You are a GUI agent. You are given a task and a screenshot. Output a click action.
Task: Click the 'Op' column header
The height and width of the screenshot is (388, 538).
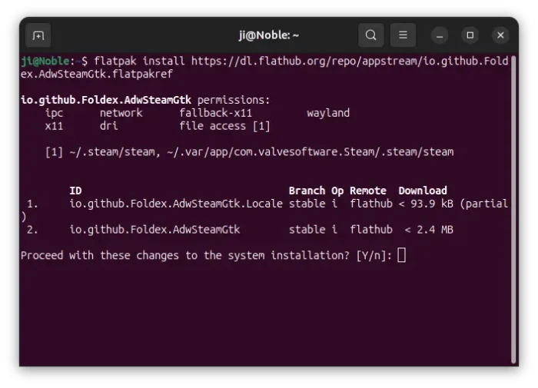tap(337, 191)
